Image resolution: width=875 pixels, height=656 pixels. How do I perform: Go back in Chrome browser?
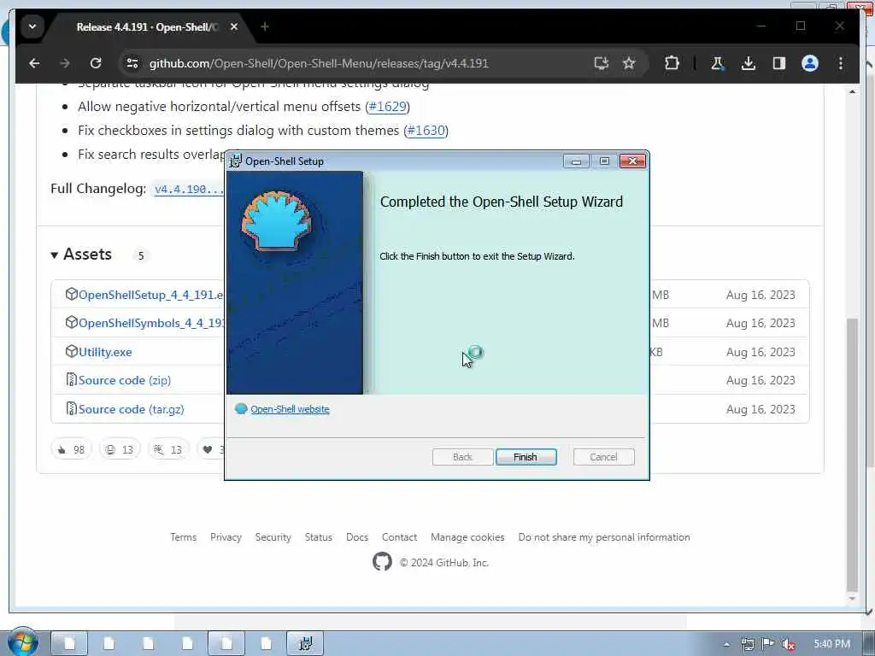pos(34,63)
